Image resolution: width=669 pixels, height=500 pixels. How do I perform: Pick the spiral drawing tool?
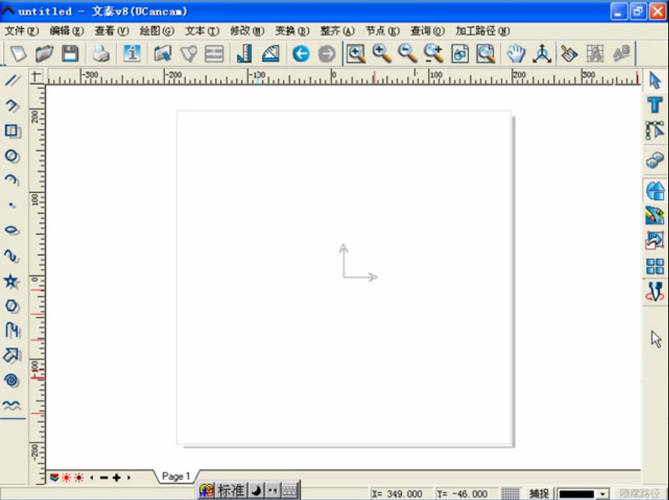[12, 380]
